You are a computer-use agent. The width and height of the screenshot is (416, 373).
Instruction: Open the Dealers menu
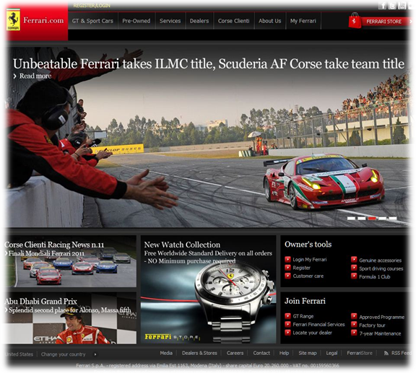click(x=199, y=21)
